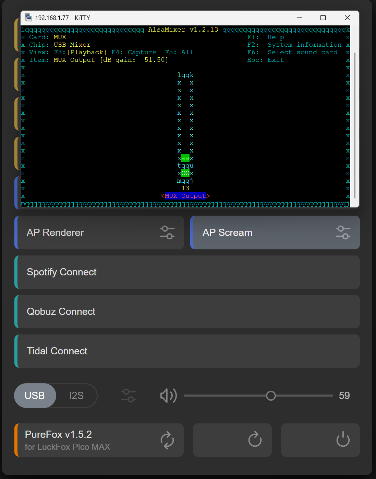Image resolution: width=376 pixels, height=479 pixels.
Task: Switch output to USB
Action: [35, 396]
